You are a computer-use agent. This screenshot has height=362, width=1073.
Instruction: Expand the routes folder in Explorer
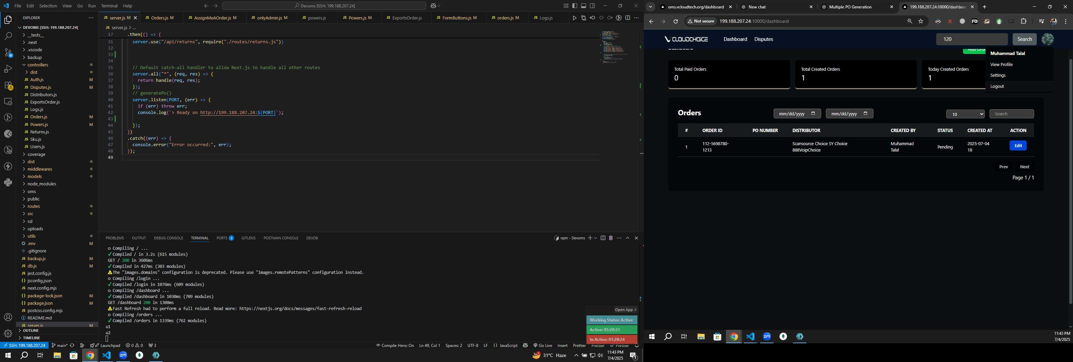34,206
